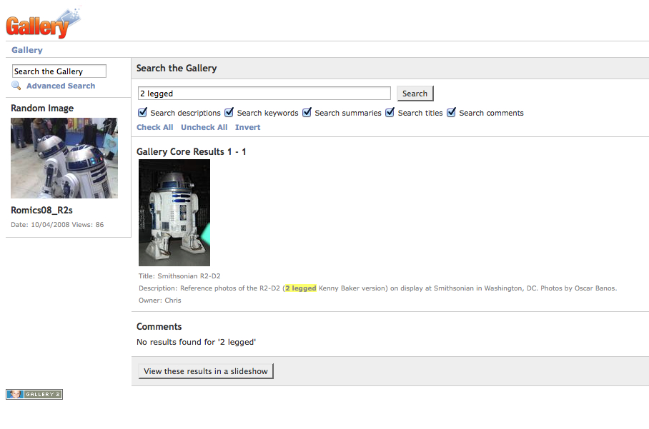Uncheck the Search comments checkbox
Image resolution: width=649 pixels, height=429 pixels.
pos(451,112)
